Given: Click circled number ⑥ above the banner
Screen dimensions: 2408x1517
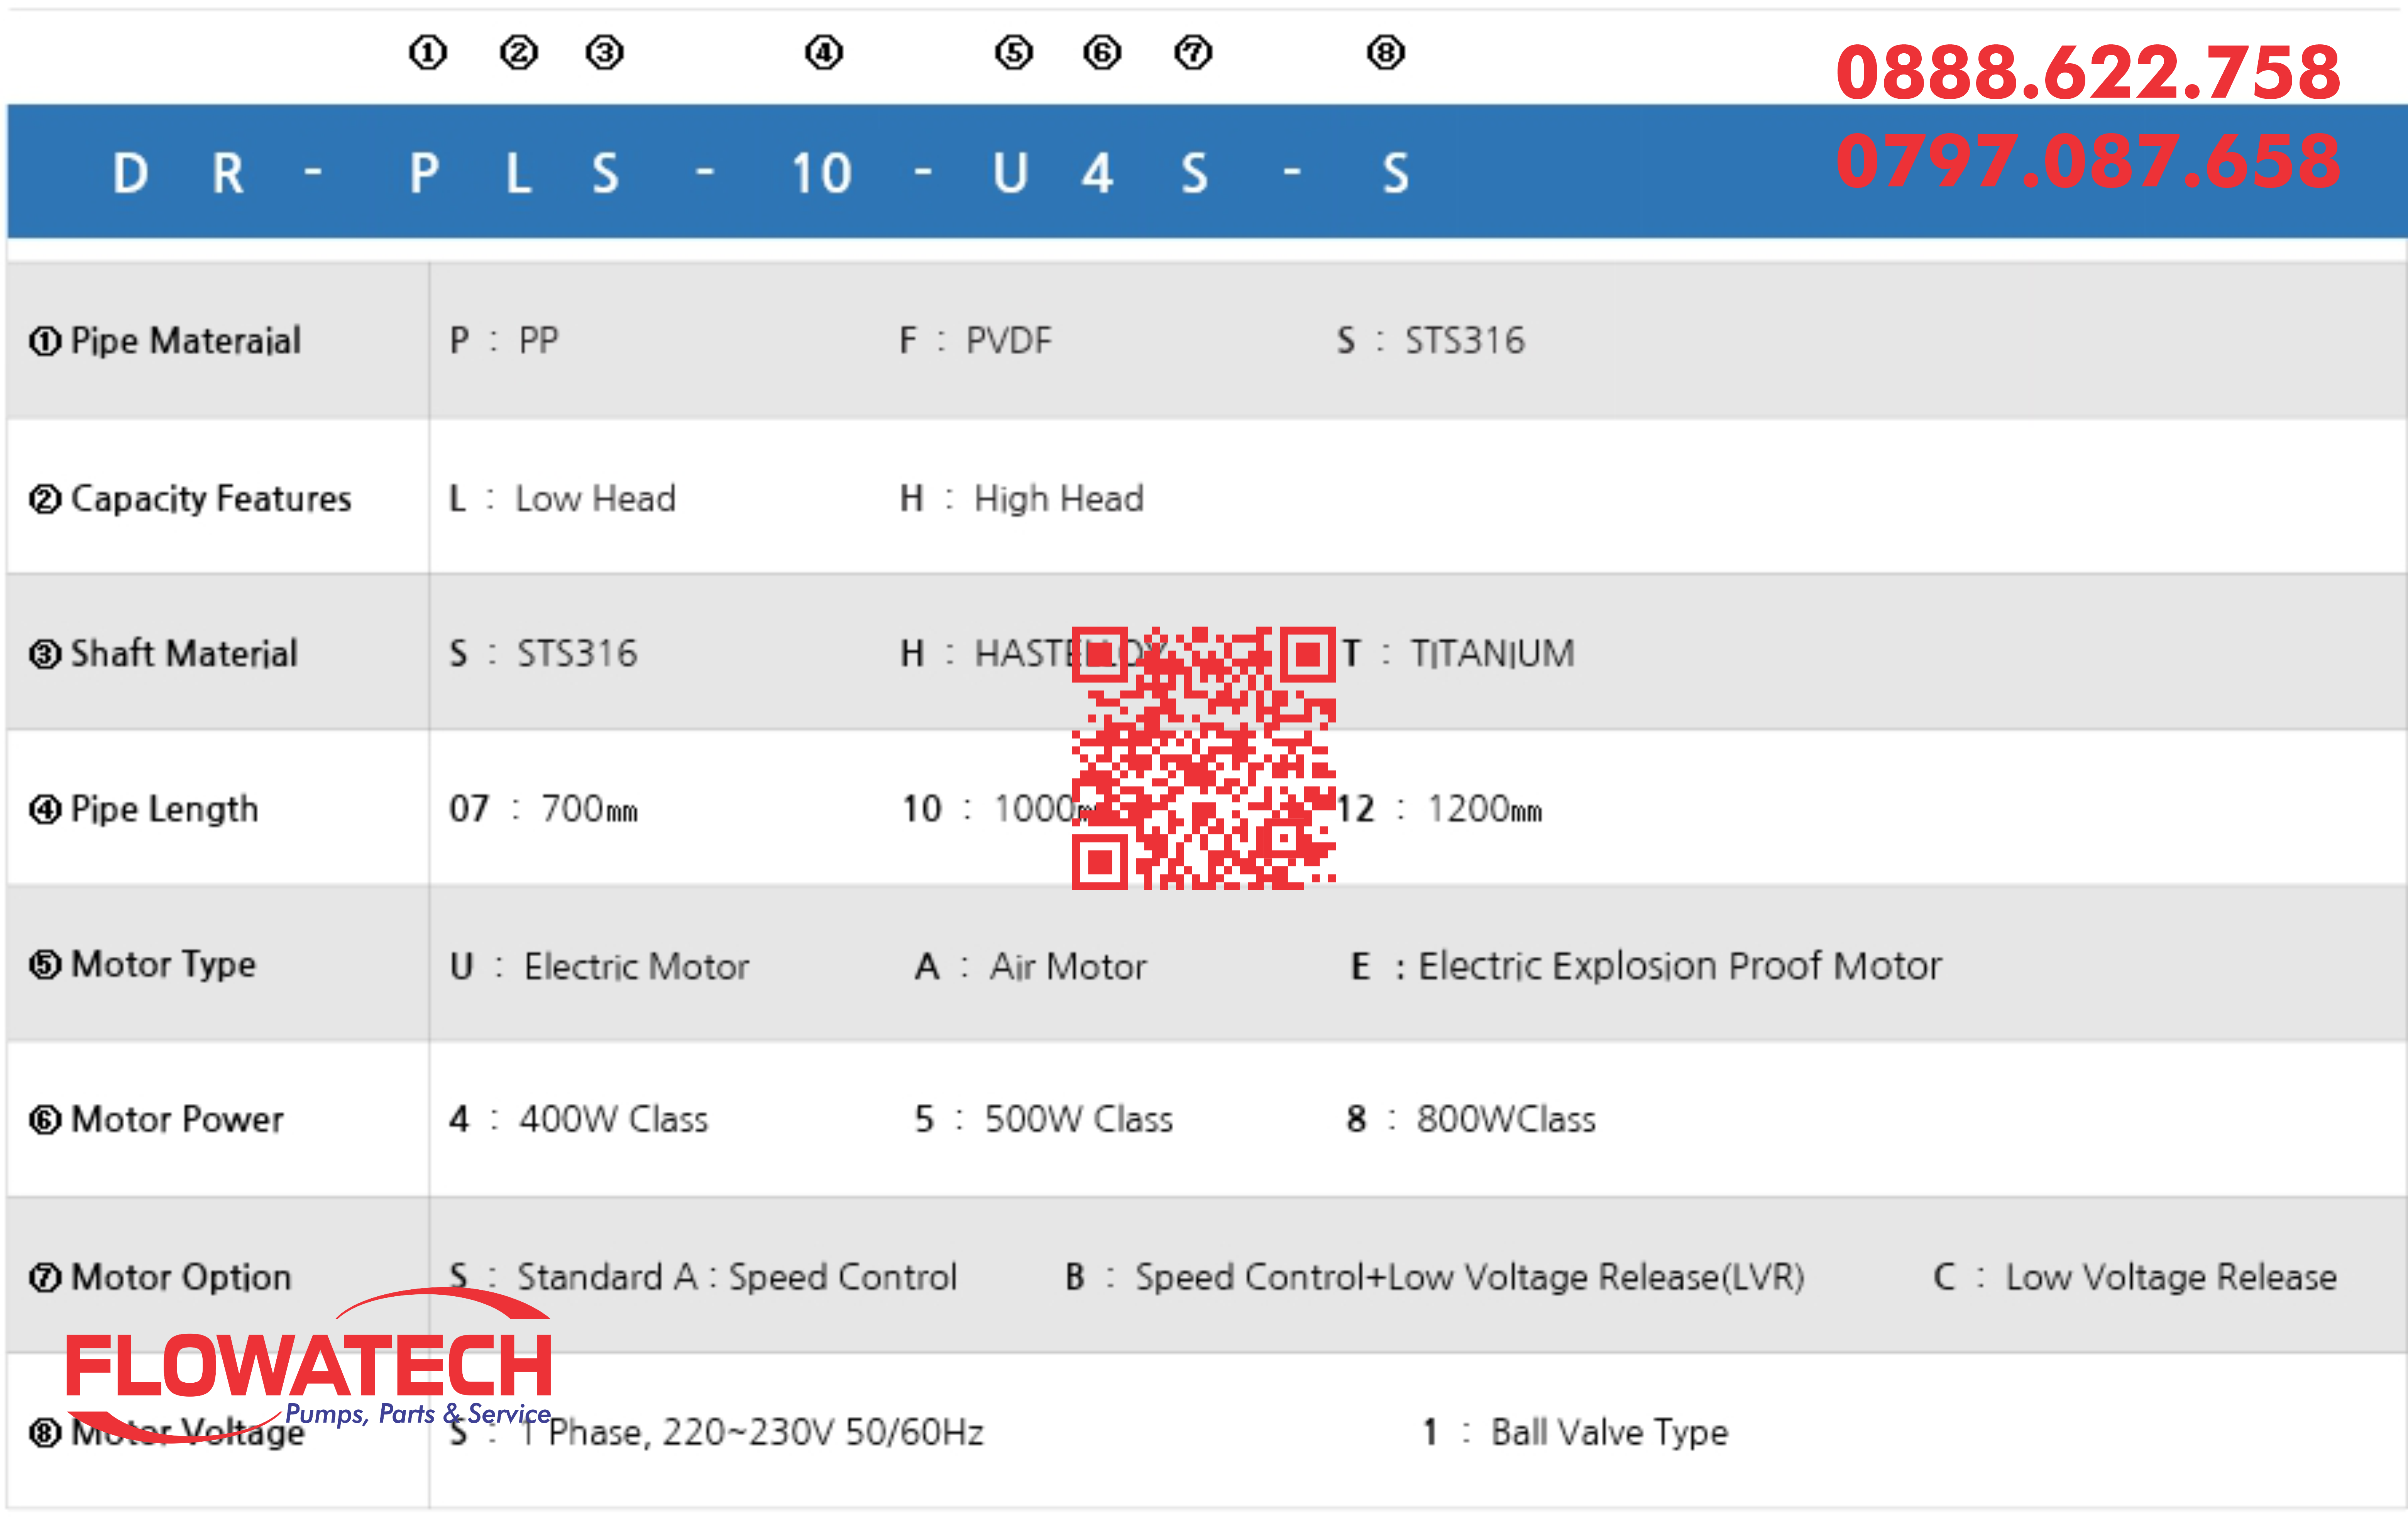Looking at the screenshot, I should pyautogui.click(x=1102, y=52).
